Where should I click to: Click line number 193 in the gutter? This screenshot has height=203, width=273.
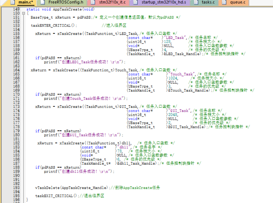(16, 188)
